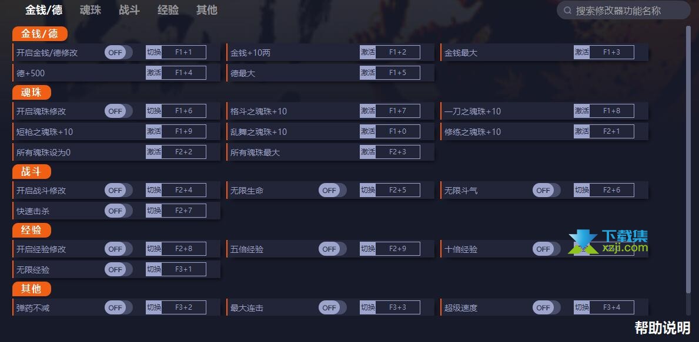Select the 其他 tab
Viewport: 699px width, 342px height.
tap(207, 10)
